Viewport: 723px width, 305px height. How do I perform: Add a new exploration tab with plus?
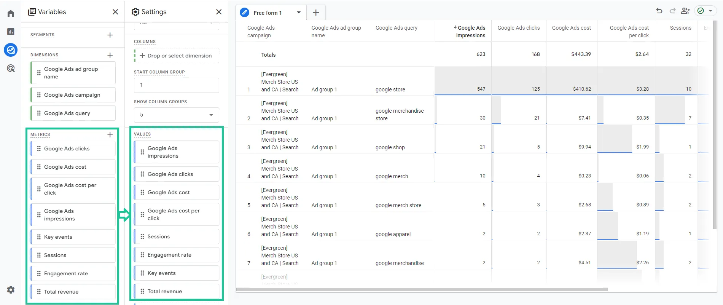(x=316, y=13)
